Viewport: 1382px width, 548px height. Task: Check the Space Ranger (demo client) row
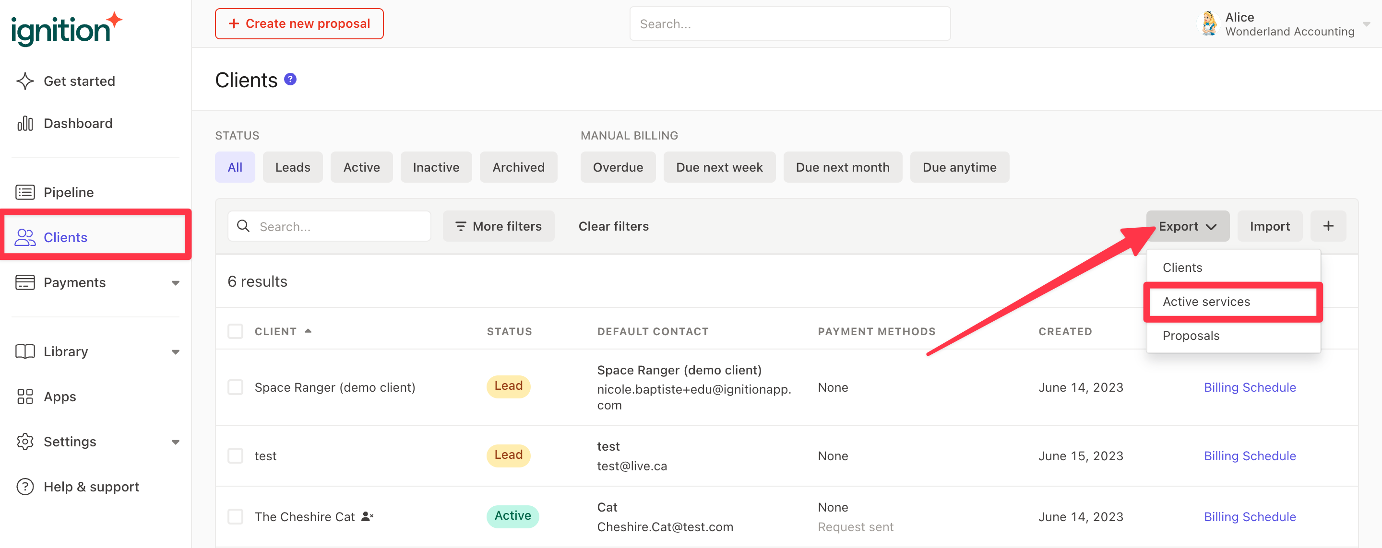coord(236,387)
